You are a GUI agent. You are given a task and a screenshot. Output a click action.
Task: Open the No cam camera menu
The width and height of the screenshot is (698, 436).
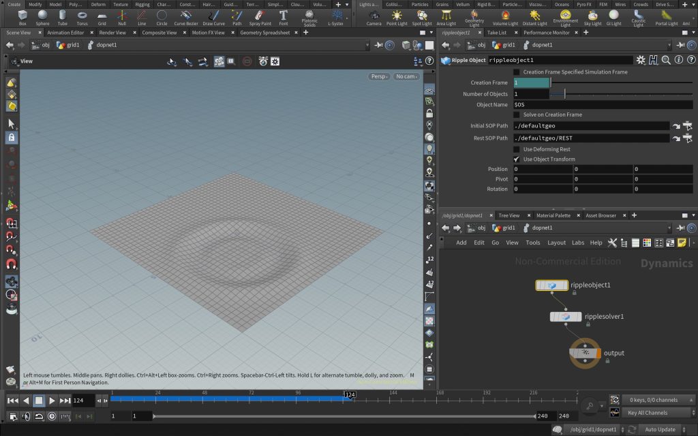[406, 76]
